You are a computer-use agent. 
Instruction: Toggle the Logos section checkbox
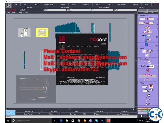point(138,48)
